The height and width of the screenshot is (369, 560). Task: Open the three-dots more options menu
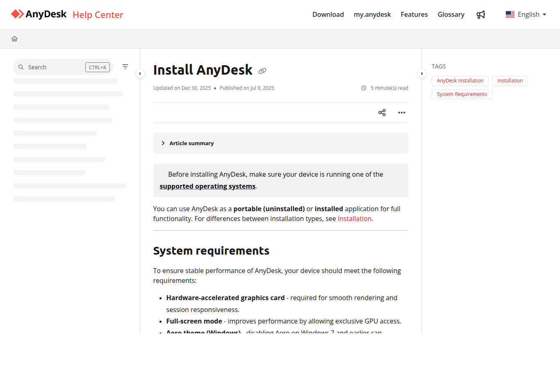pyautogui.click(x=401, y=112)
